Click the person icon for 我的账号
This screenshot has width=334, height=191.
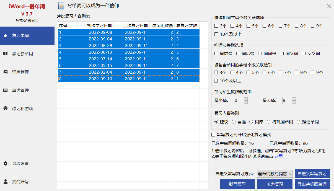point(5,182)
